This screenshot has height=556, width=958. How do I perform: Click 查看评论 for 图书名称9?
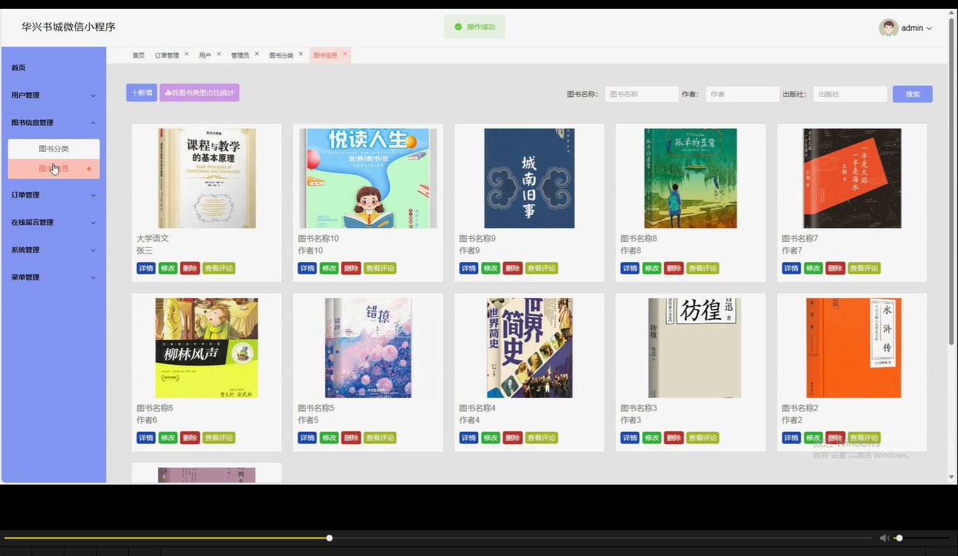coord(542,269)
